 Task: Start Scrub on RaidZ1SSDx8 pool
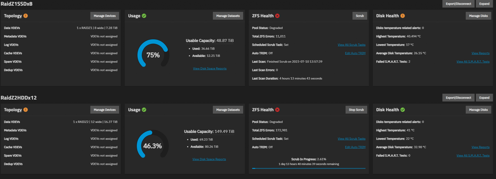(360, 16)
